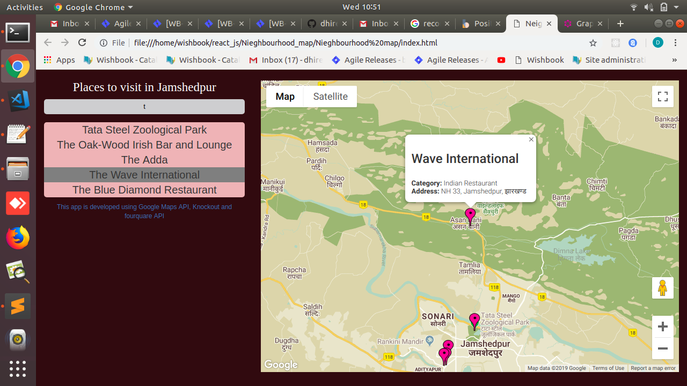Switch to the Google search 'reco' tab
687x386 pixels.
pyautogui.click(x=430, y=24)
